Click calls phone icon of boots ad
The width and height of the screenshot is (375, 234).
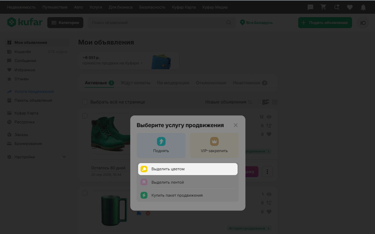pyautogui.click(x=269, y=125)
